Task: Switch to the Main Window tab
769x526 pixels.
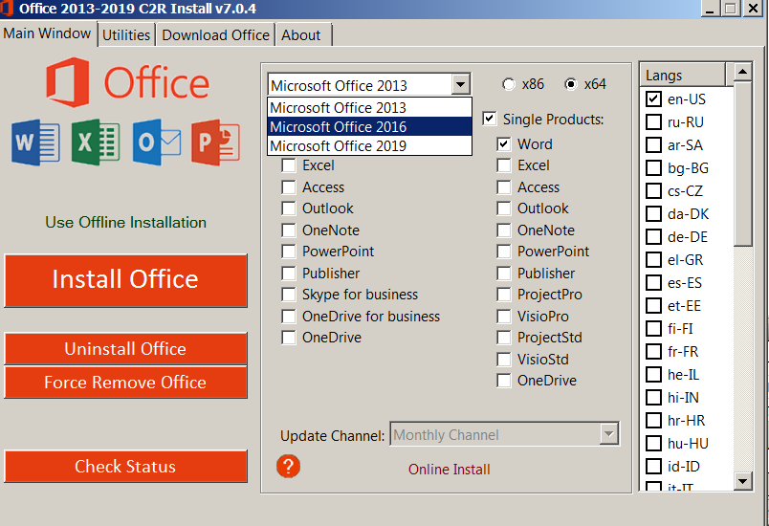Action: [47, 33]
